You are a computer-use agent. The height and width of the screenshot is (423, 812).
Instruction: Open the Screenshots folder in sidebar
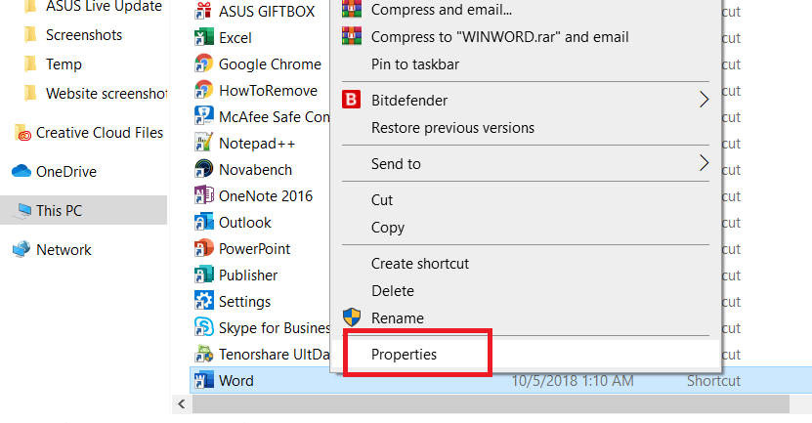tap(84, 35)
